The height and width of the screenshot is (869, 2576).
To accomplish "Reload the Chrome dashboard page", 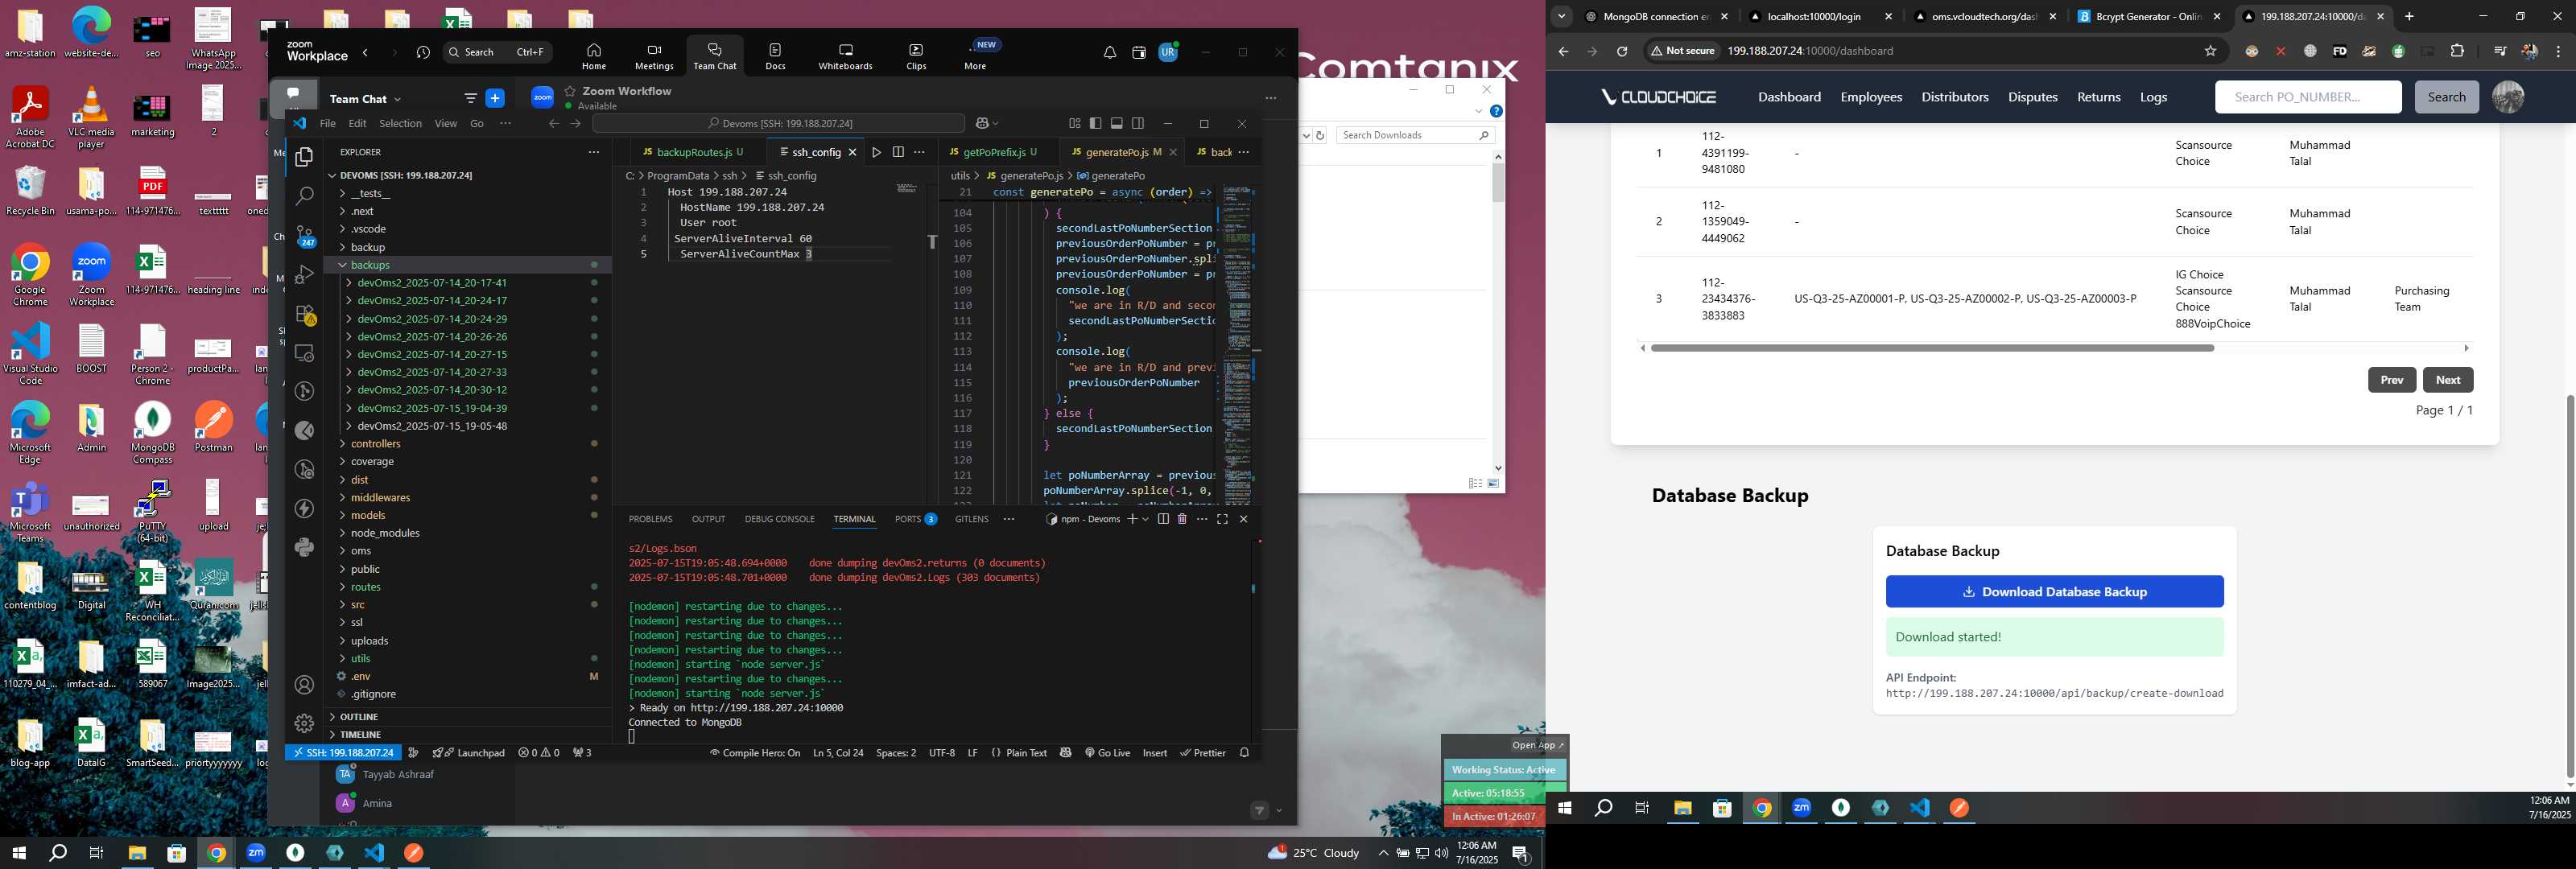I will [1622, 51].
